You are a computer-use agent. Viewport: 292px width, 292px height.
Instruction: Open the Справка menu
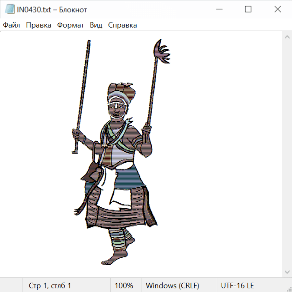click(x=122, y=25)
